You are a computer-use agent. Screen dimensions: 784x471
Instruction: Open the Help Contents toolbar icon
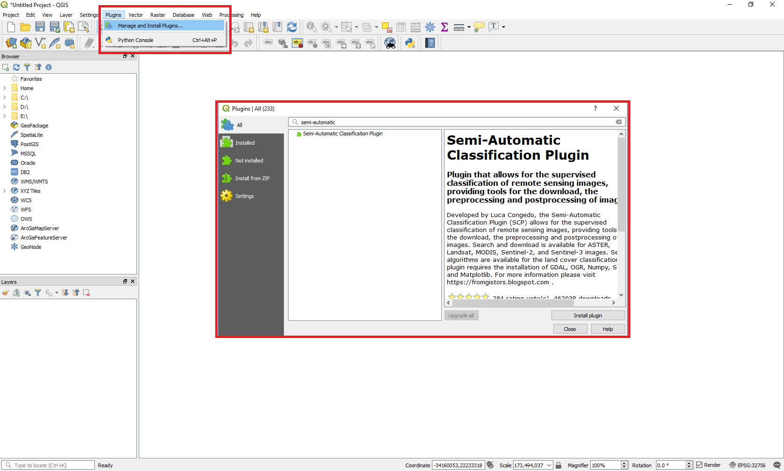431,43
